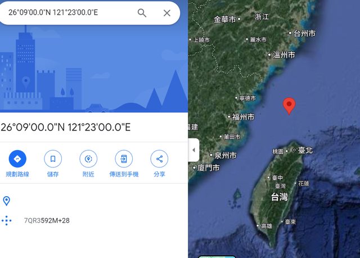Send location to phone via 傳送到手機 icon
This screenshot has width=360, height=258.
[x=124, y=159]
